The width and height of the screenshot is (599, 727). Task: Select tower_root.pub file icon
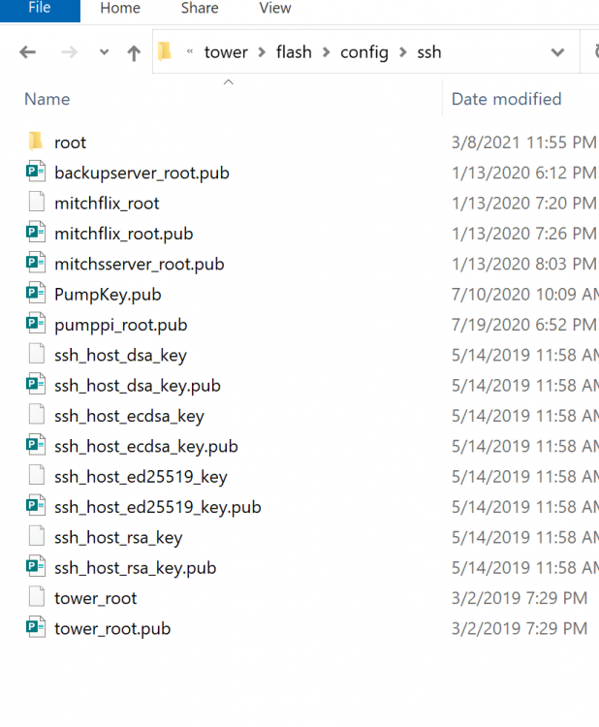tap(36, 628)
